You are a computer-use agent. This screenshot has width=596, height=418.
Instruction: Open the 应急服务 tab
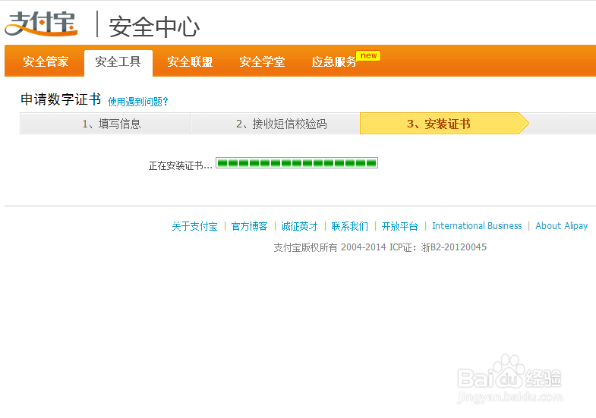pyautogui.click(x=334, y=61)
